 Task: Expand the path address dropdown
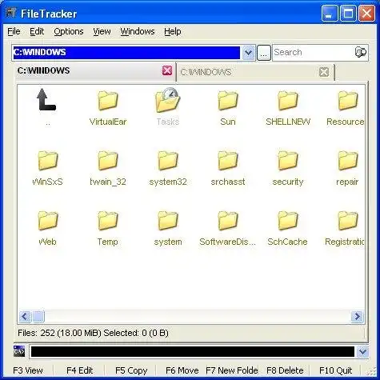coord(248,53)
